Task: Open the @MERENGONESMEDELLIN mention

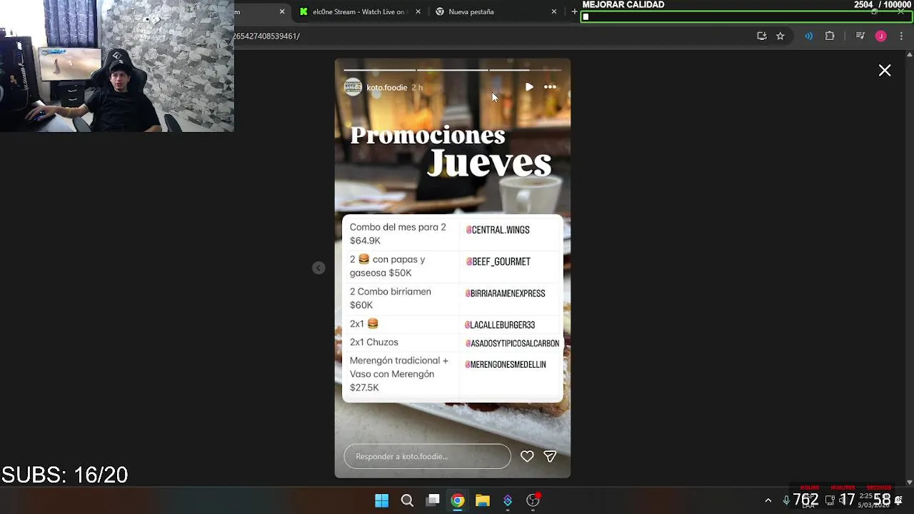Action: coord(506,365)
